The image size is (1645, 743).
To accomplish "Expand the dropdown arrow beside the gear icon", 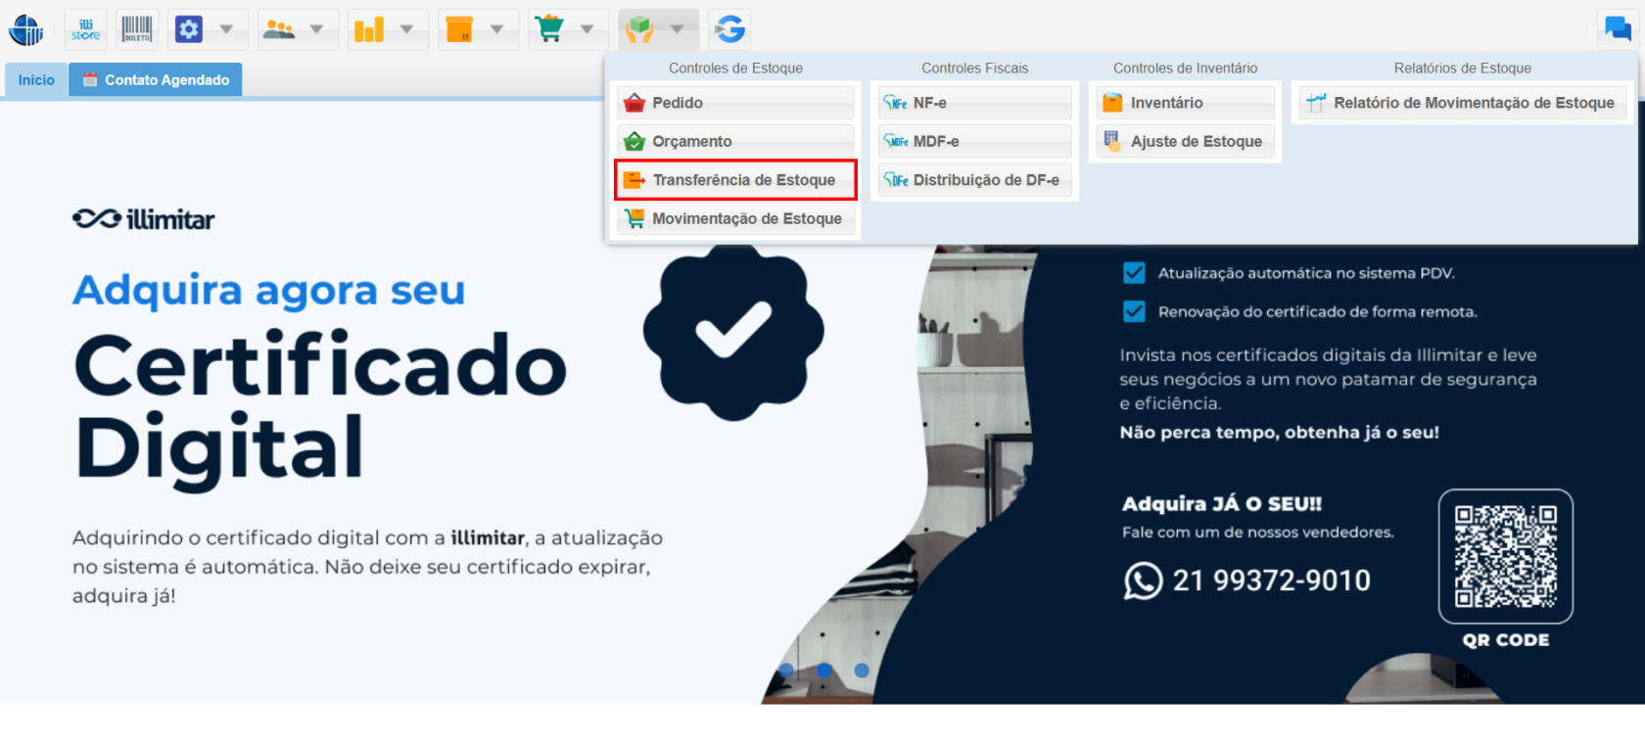I will pos(226,29).
